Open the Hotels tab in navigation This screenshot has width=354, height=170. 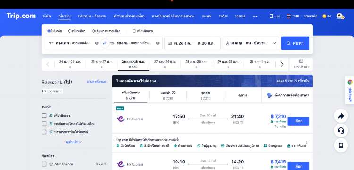point(47,16)
